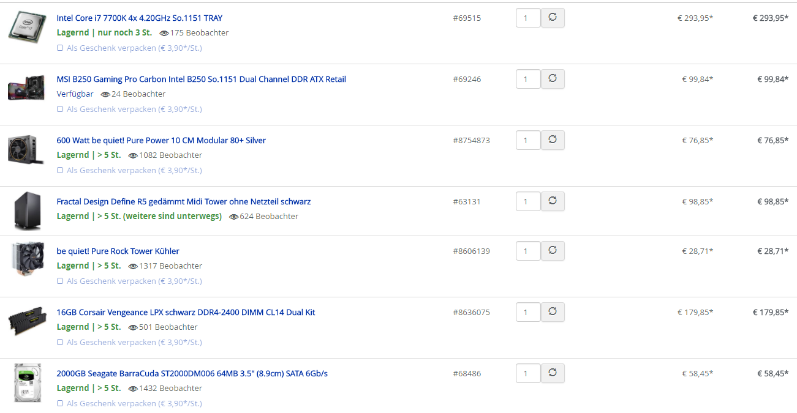Check gift wrapping for Seagate BarraCuda
This screenshot has width=797, height=413.
click(x=60, y=403)
